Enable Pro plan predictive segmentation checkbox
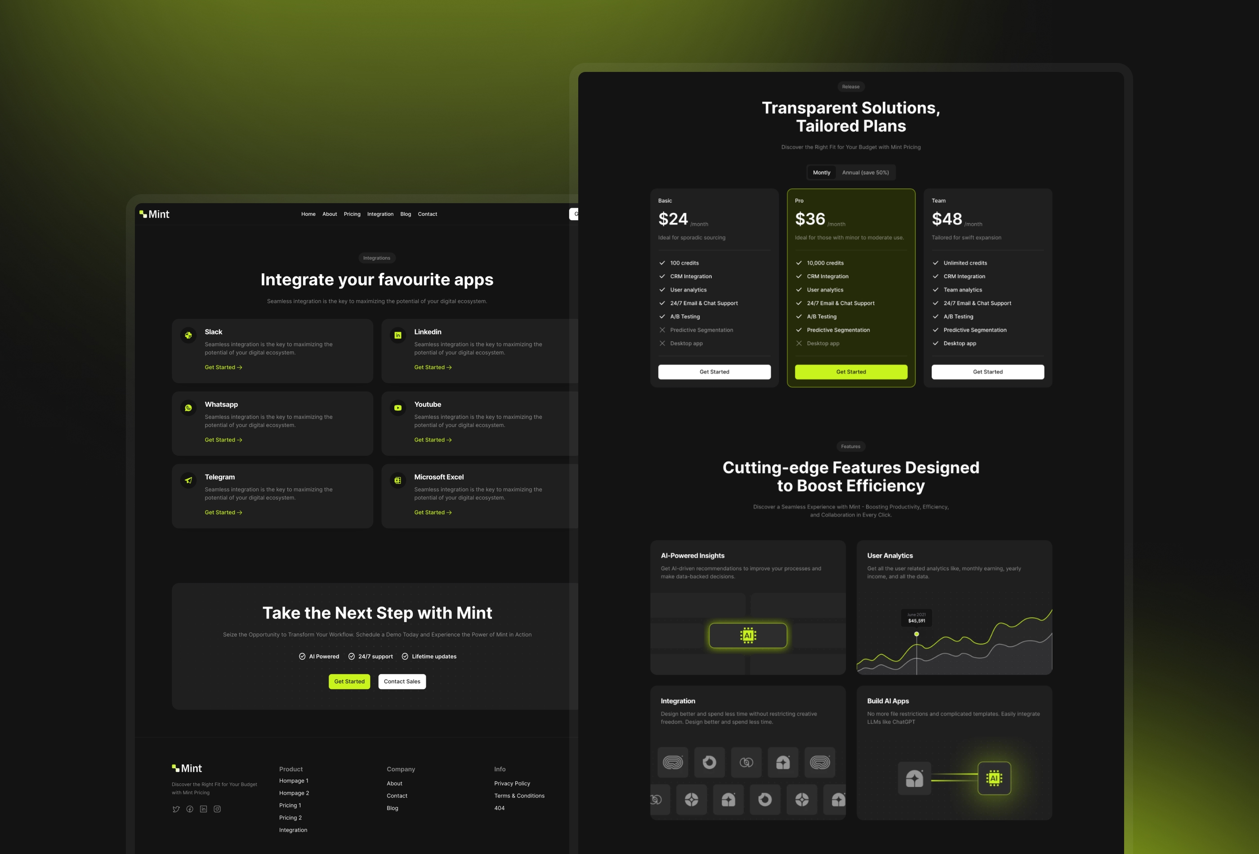This screenshot has height=854, width=1259. pyautogui.click(x=798, y=330)
